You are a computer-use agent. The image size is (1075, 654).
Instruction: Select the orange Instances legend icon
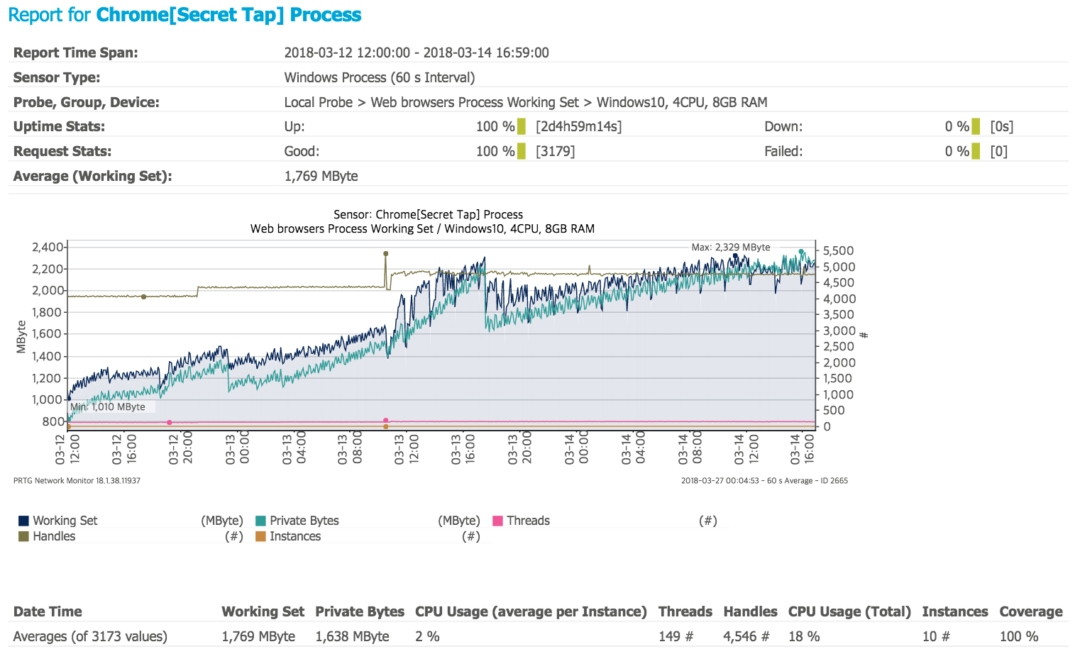click(260, 536)
